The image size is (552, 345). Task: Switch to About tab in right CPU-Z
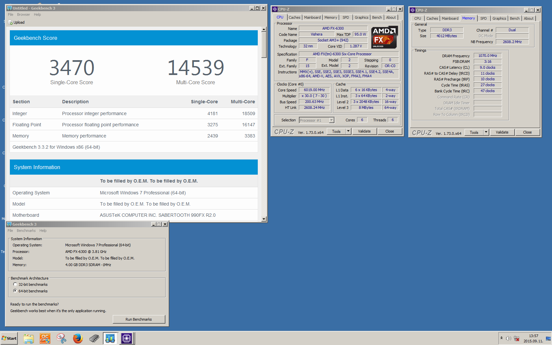[x=529, y=18]
